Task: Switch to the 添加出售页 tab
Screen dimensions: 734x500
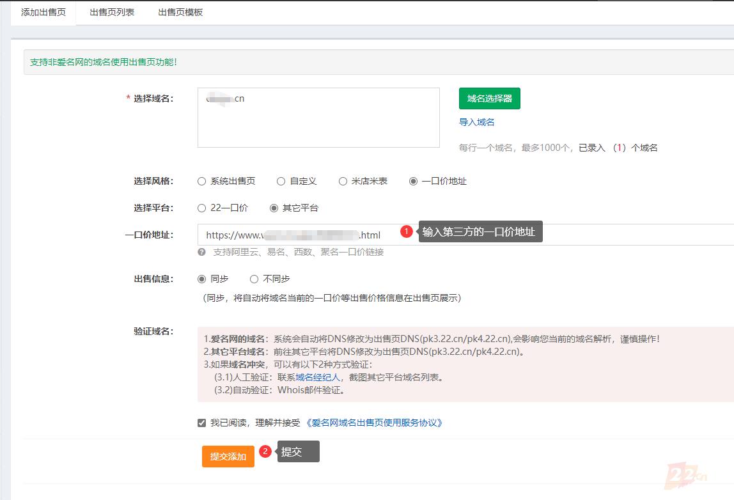Action: pyautogui.click(x=43, y=12)
